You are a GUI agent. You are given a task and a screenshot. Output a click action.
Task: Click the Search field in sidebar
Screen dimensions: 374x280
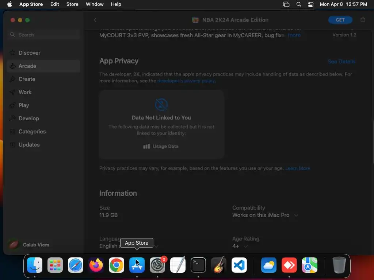[x=43, y=35]
